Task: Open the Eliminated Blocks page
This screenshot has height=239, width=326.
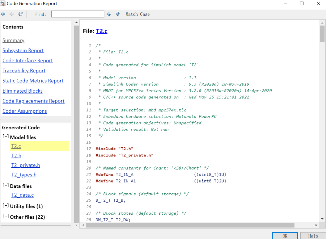Action: click(22, 91)
